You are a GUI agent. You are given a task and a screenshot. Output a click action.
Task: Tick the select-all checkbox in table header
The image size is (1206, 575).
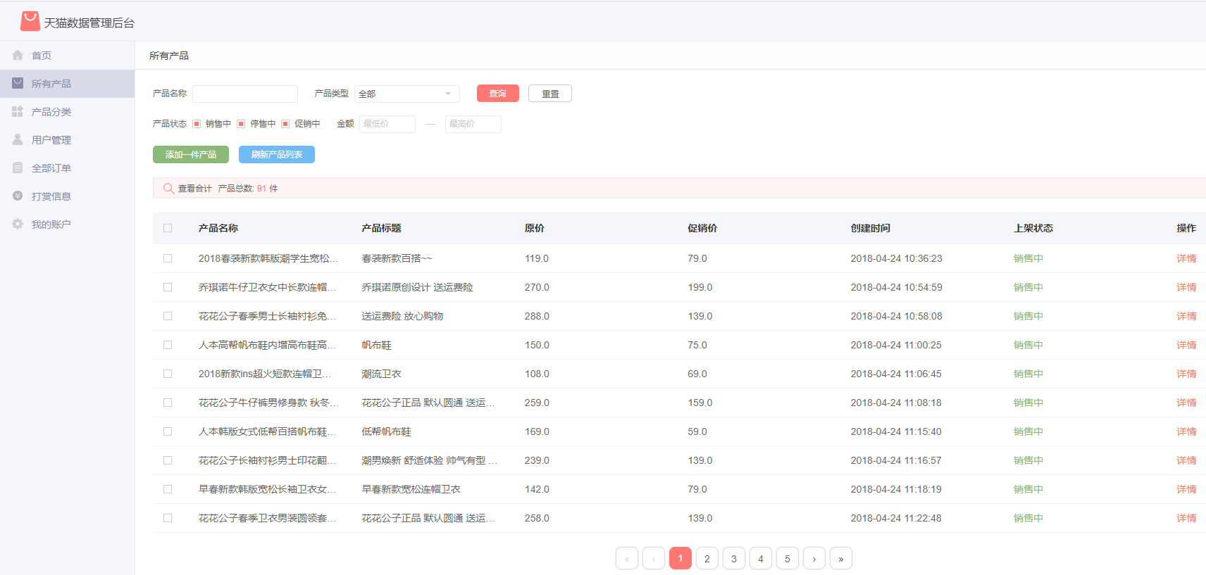(168, 228)
